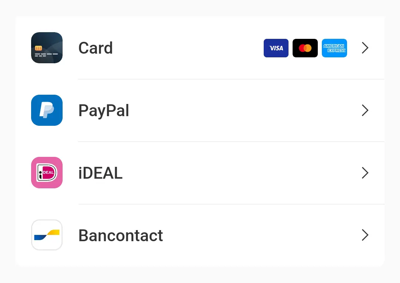This screenshot has width=400, height=283.
Task: Click the Mastercard brand badge
Action: (305, 48)
